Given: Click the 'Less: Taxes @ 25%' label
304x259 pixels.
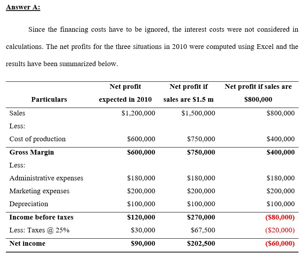Looking at the screenshot, I should point(40,230).
